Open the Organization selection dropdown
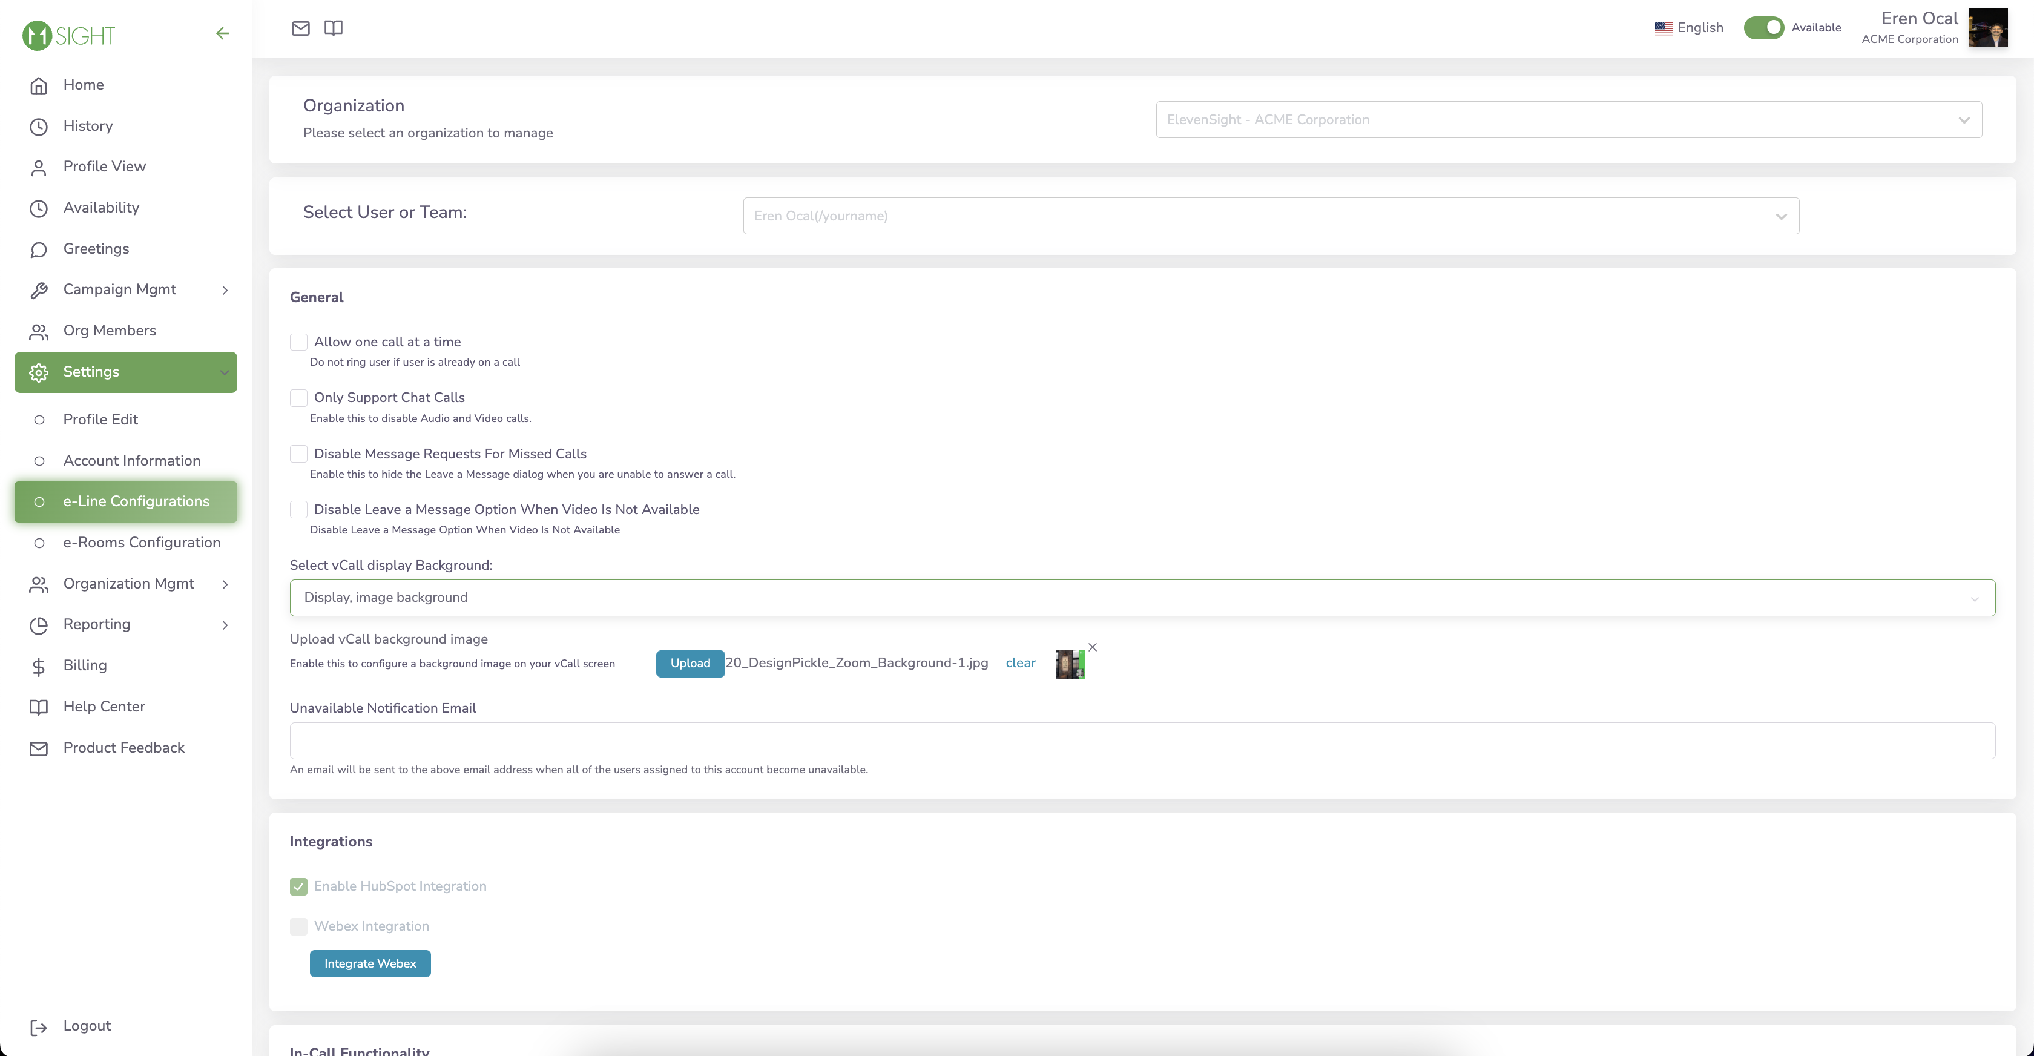The image size is (2034, 1056). pos(1568,119)
